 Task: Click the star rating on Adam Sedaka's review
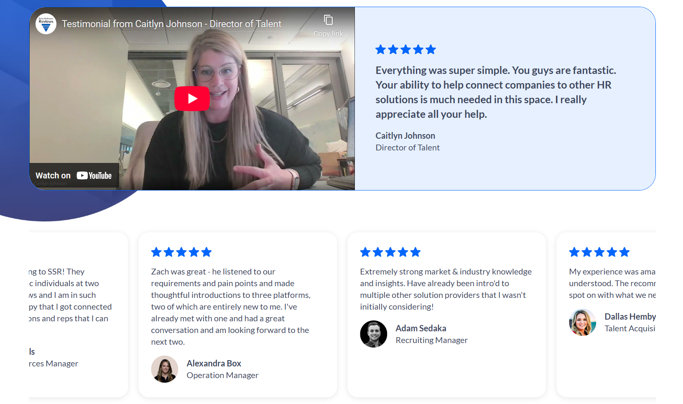point(390,252)
